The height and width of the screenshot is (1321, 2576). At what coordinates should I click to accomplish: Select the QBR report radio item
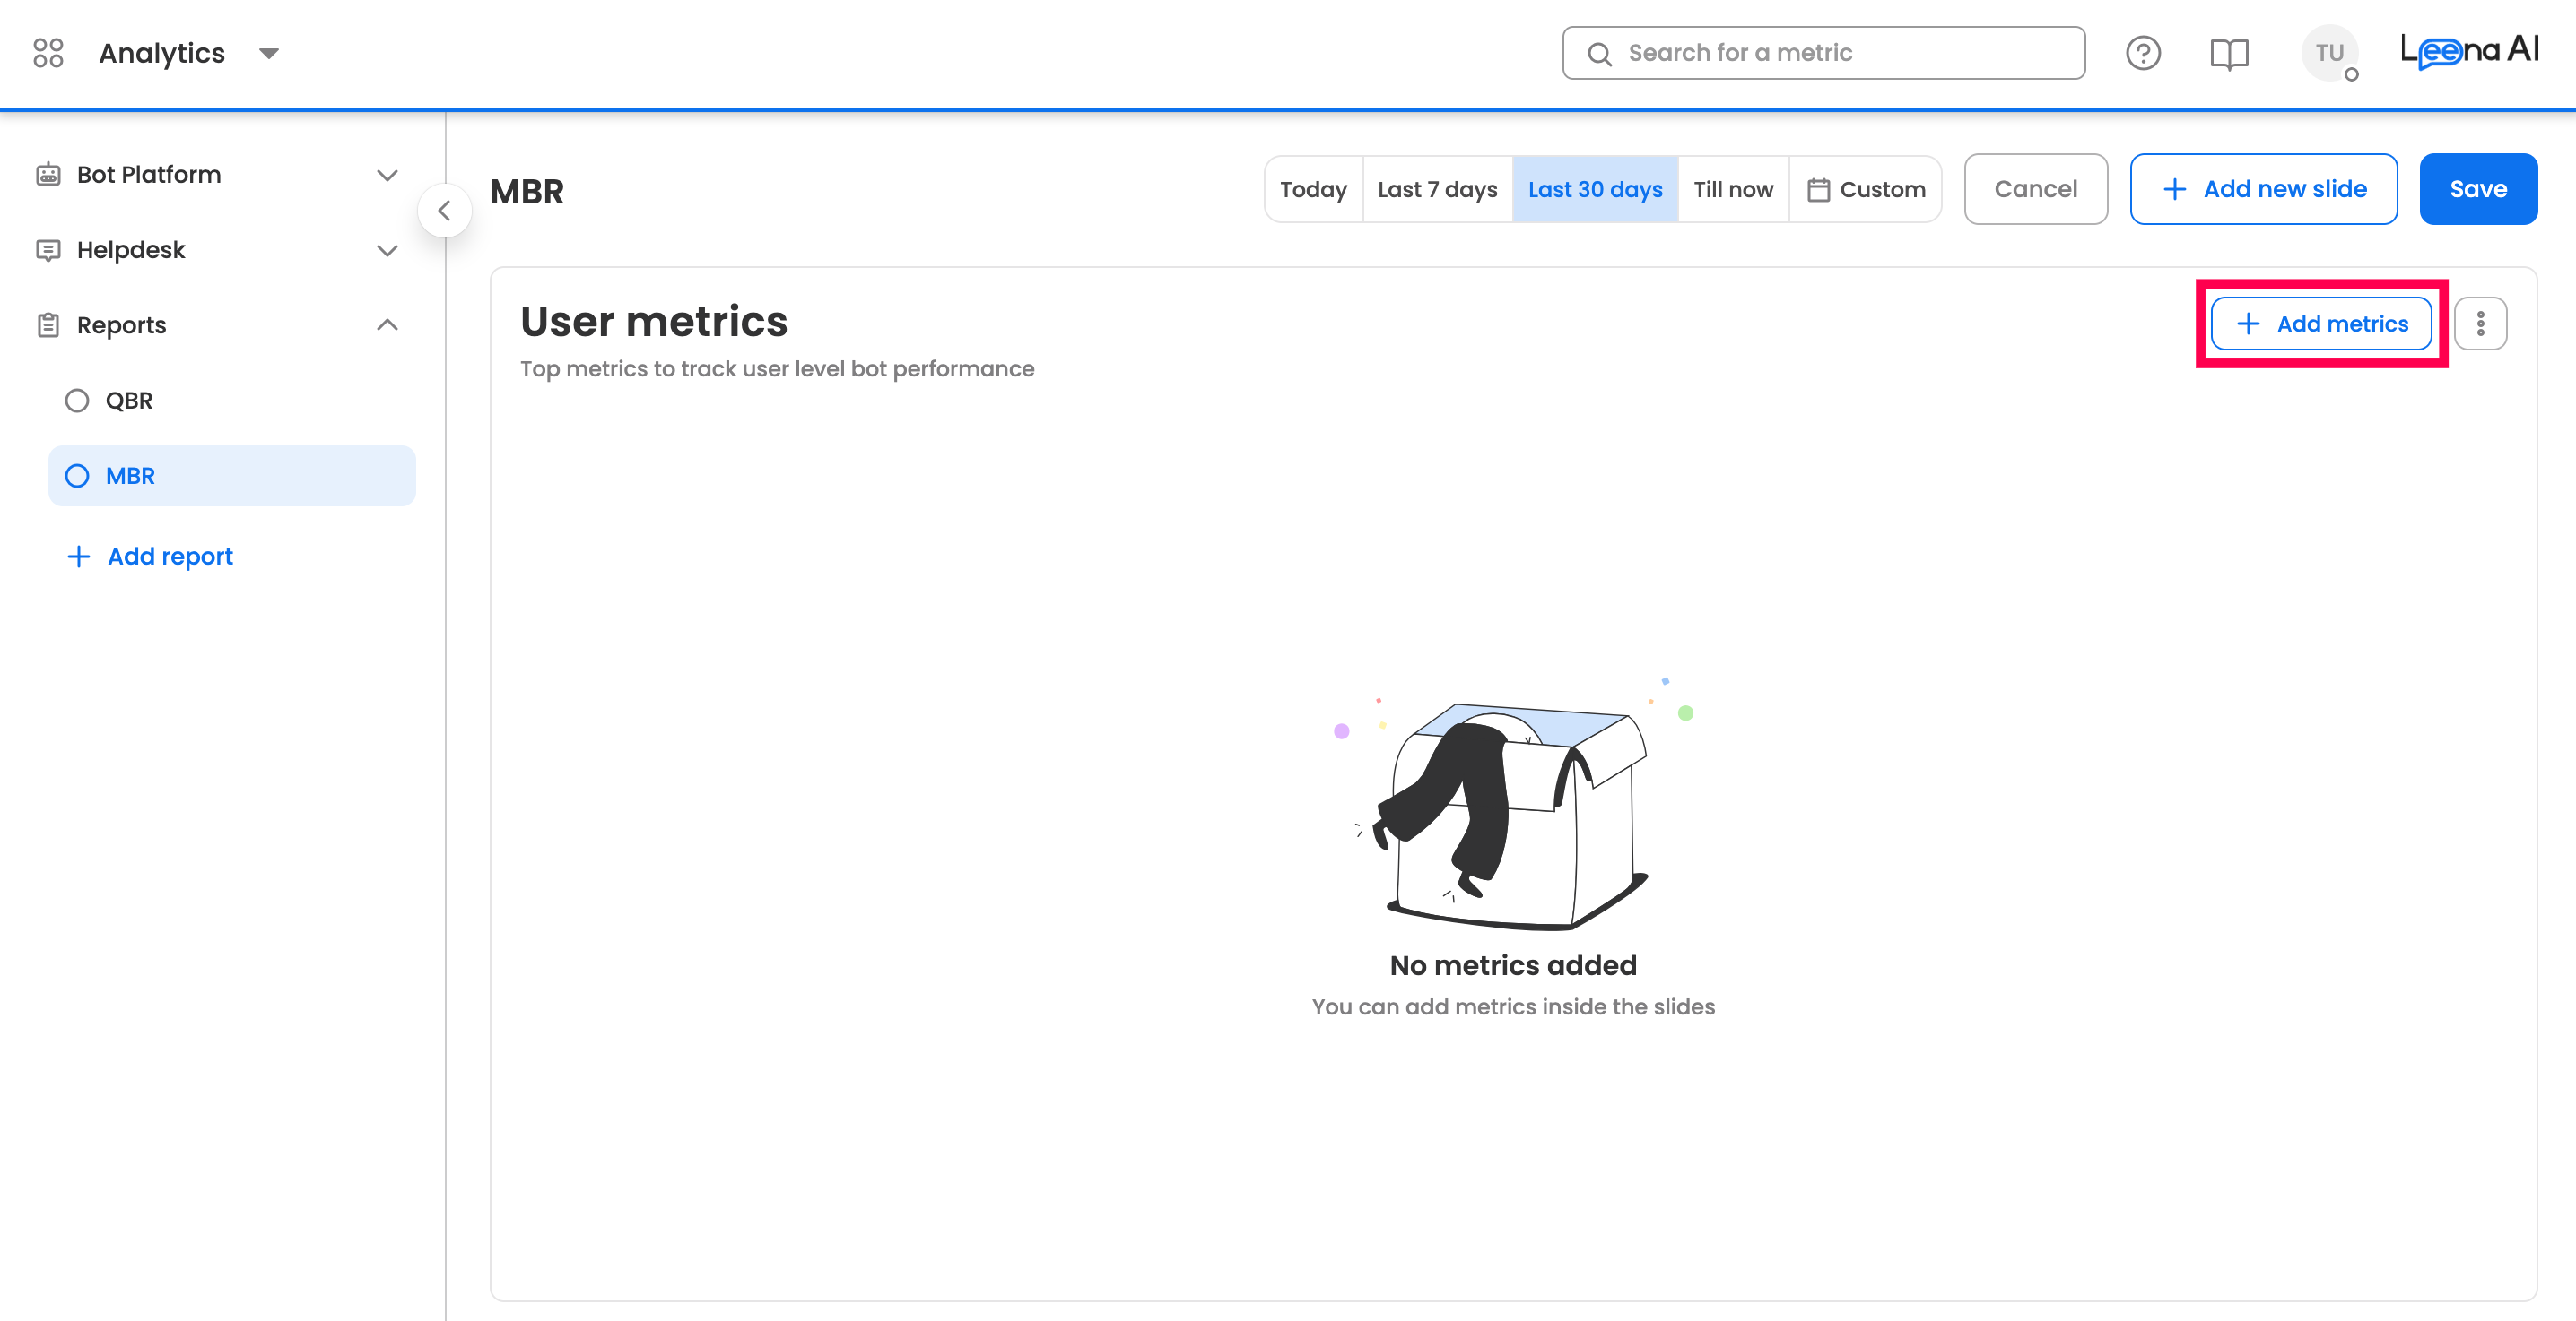[x=77, y=401]
